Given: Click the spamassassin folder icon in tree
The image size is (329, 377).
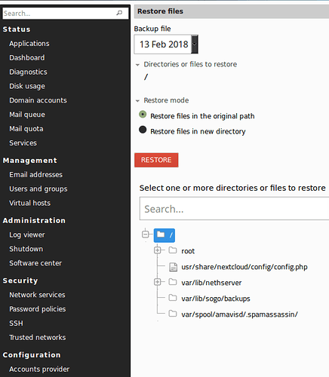Looking at the screenshot, I should [x=173, y=314].
